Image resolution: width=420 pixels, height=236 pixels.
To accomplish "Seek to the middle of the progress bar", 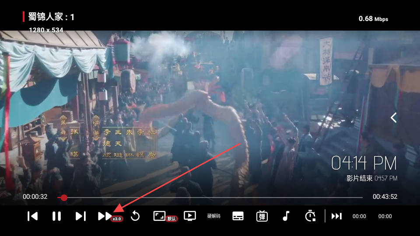I will (x=210, y=198).
